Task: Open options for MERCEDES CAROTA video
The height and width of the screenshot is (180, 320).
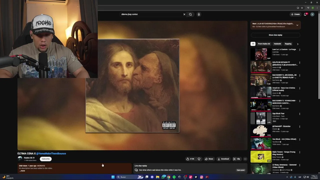Action: [299, 101]
